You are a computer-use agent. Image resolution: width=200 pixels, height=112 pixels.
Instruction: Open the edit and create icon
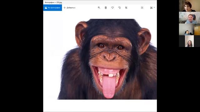(151, 8)
